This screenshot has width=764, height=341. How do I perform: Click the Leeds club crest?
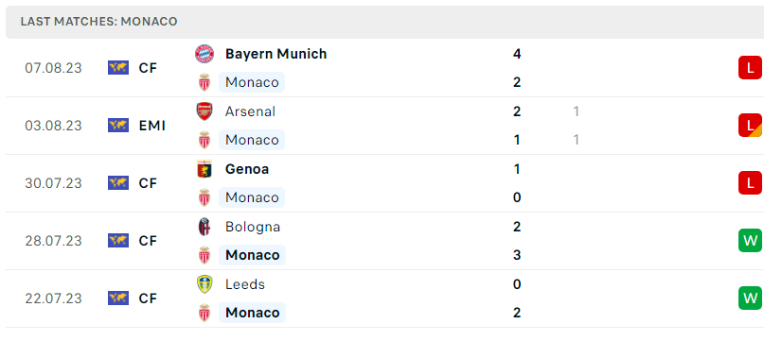tap(204, 284)
